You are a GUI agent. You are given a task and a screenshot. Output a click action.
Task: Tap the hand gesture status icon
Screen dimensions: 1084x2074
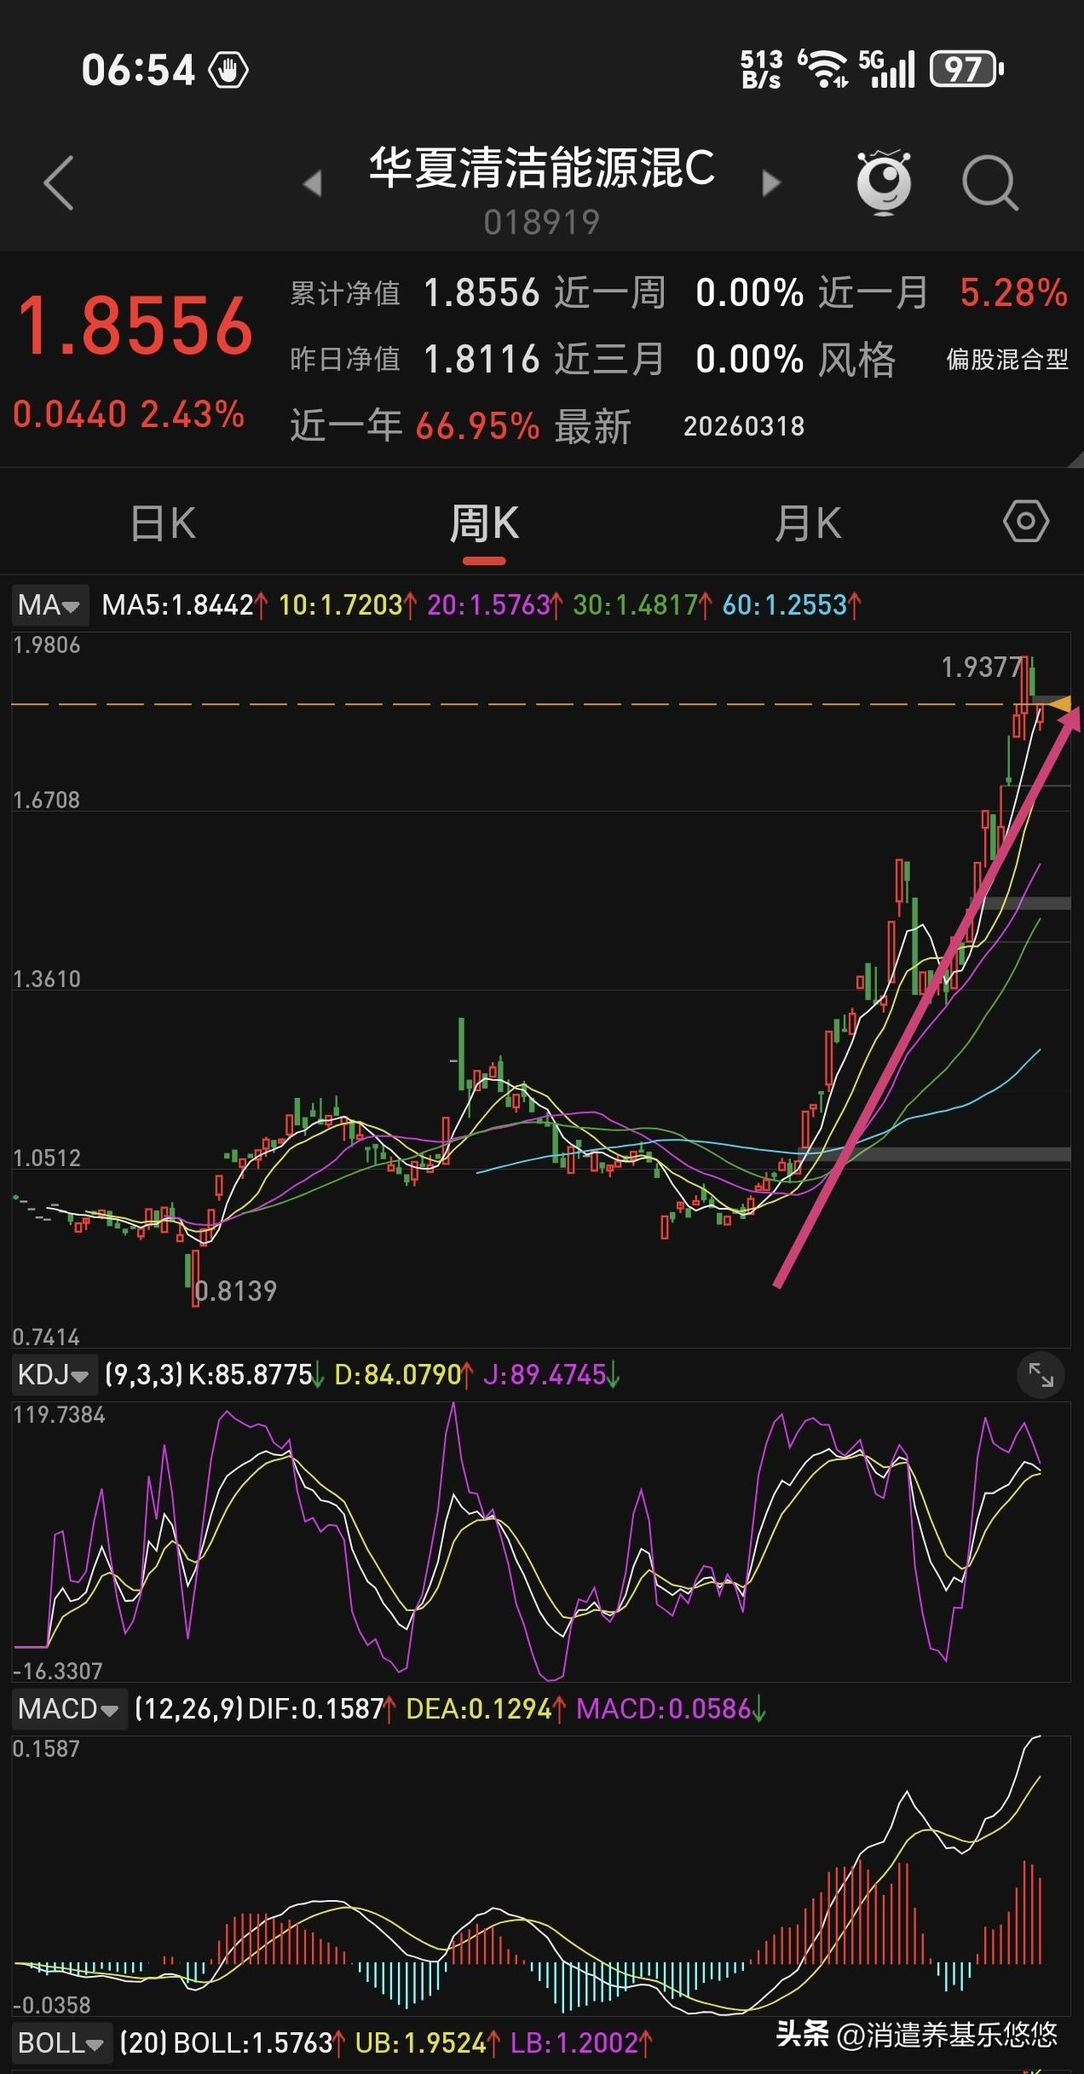[x=229, y=70]
